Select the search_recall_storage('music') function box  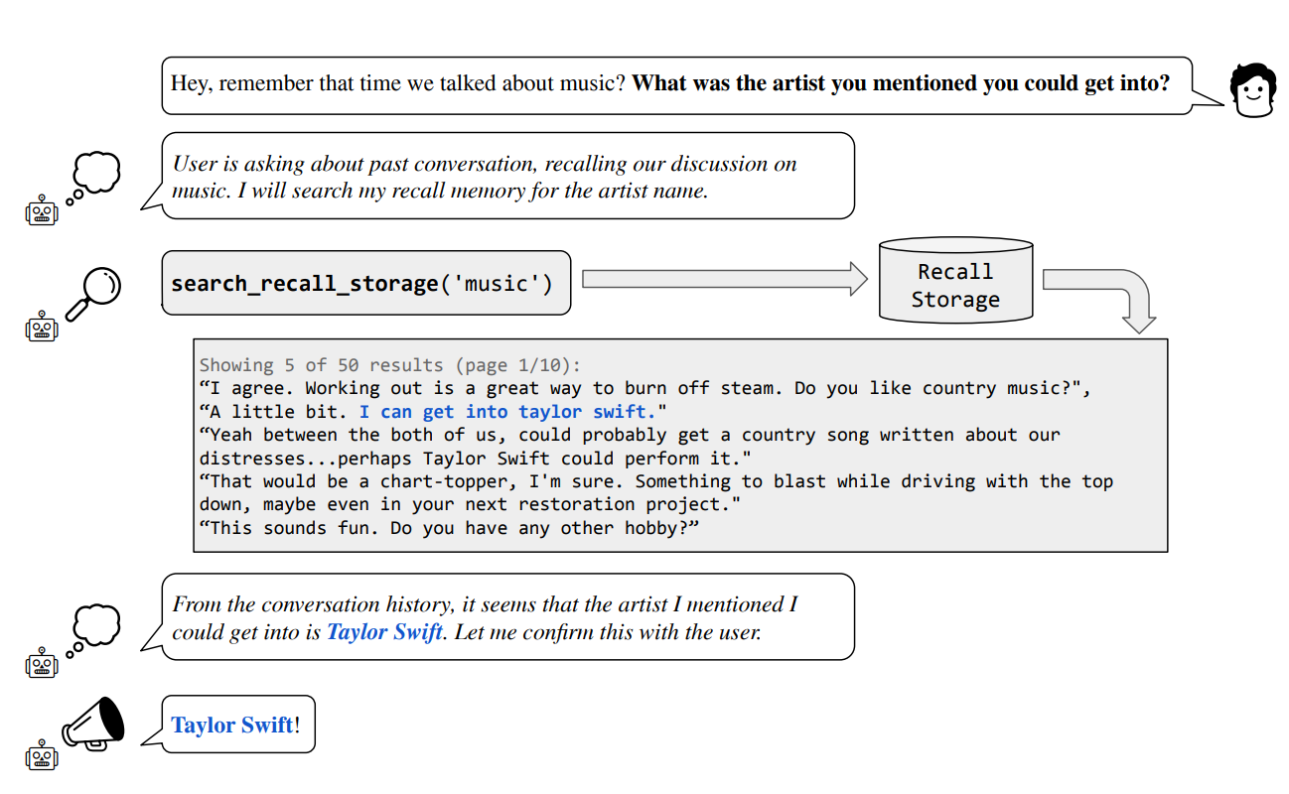pyautogui.click(x=365, y=283)
